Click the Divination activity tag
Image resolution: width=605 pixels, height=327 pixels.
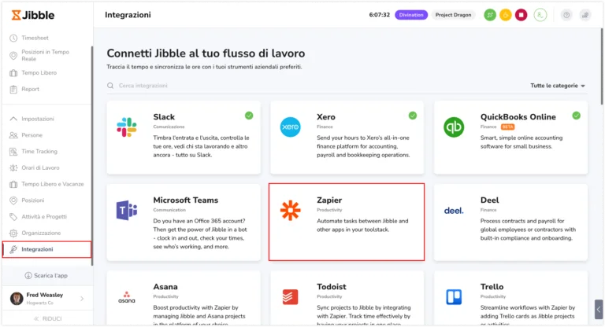click(411, 15)
